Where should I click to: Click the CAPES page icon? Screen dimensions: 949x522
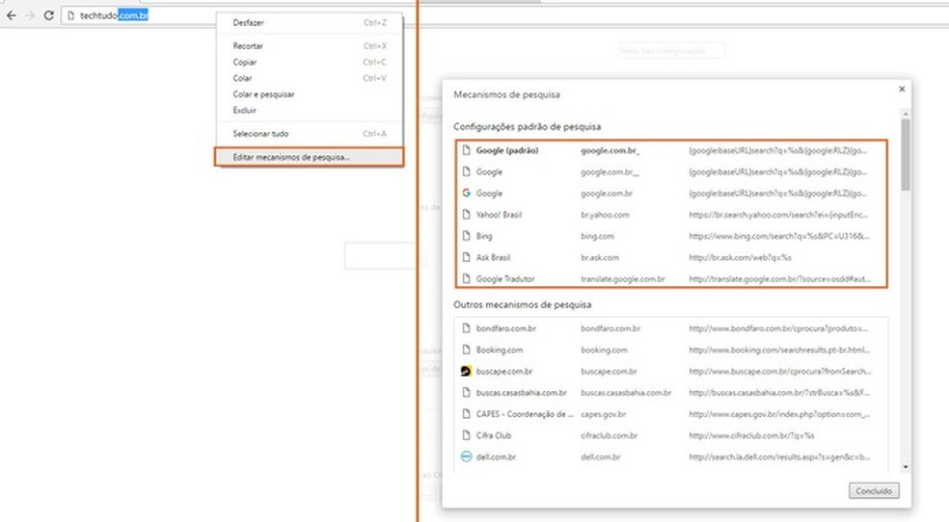tap(466, 414)
